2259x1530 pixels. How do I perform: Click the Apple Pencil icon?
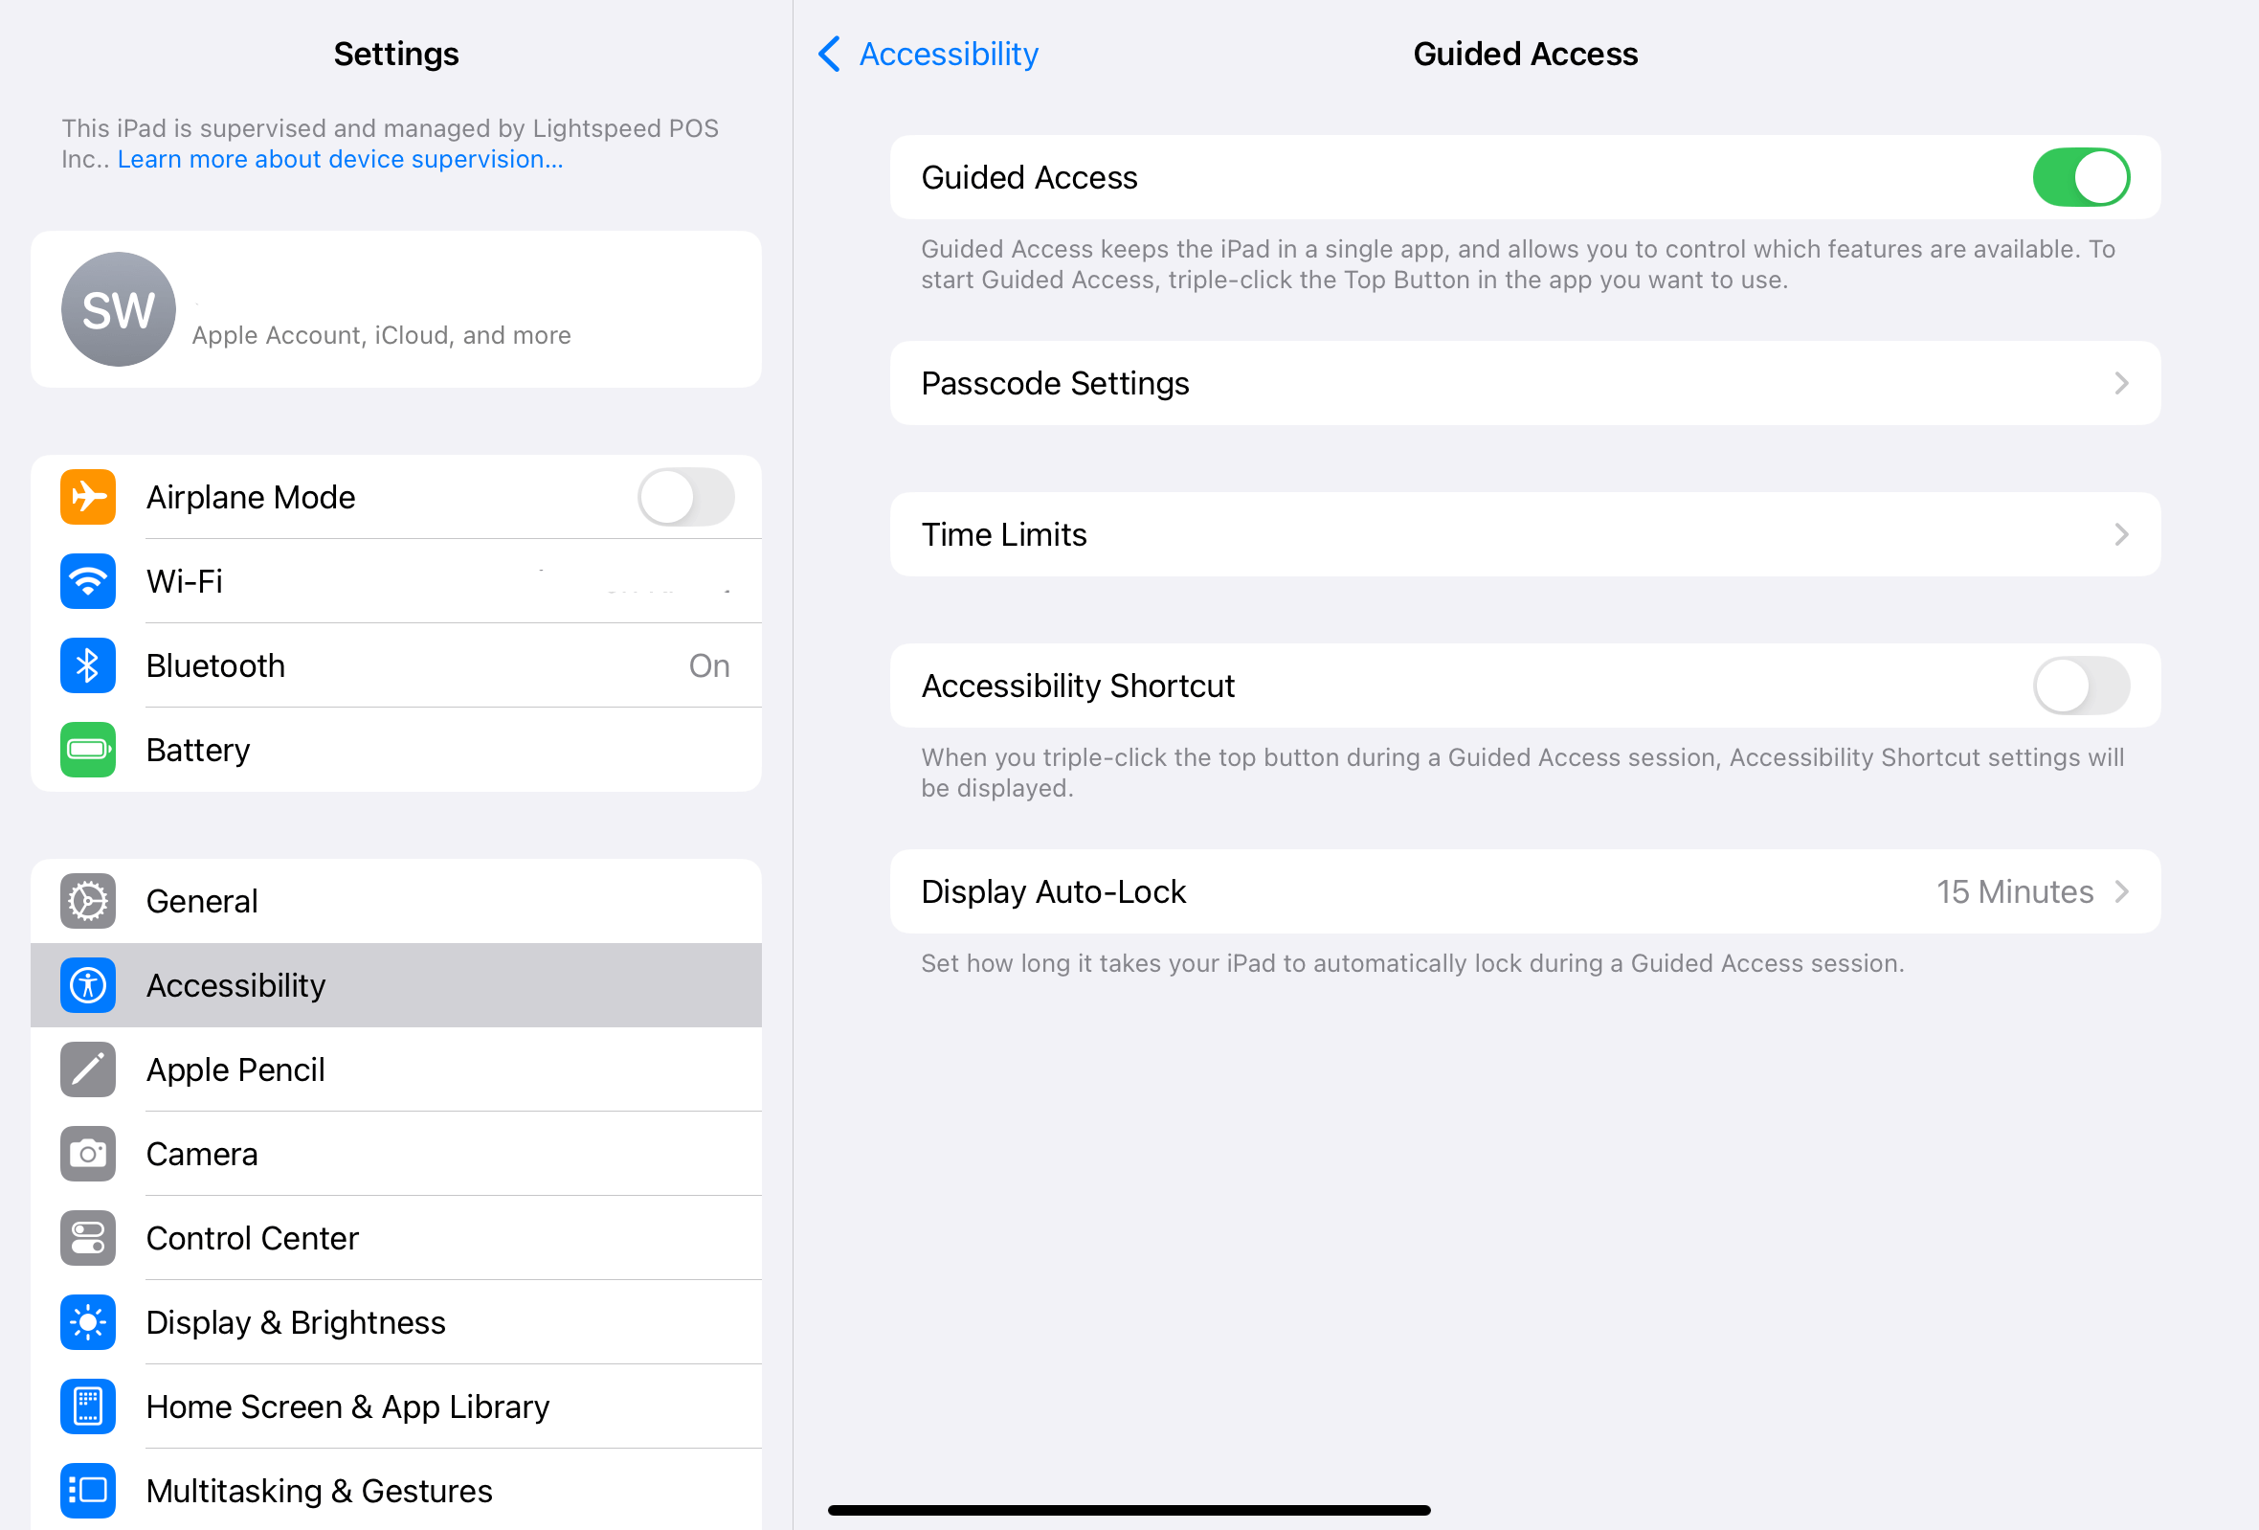point(87,1069)
